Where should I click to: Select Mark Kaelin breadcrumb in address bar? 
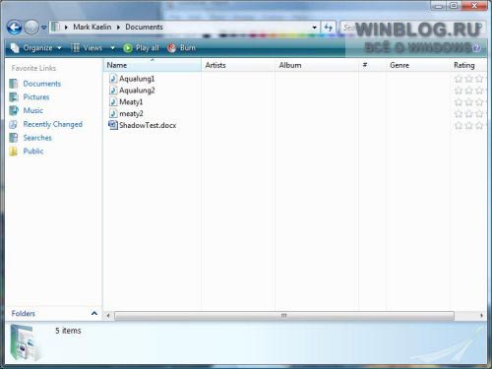92,27
